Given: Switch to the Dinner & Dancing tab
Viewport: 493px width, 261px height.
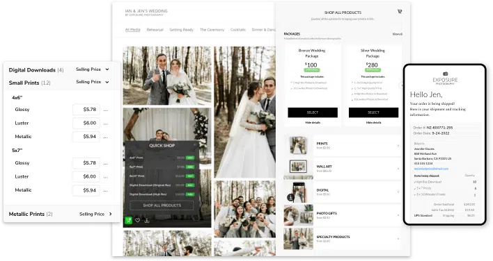Looking at the screenshot, I should (x=263, y=30).
